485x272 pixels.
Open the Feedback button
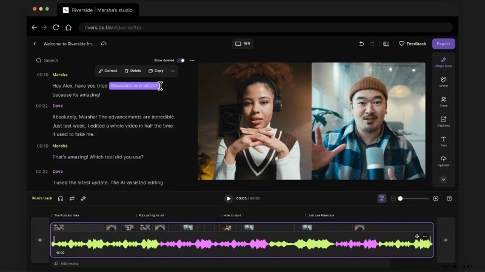coord(412,44)
